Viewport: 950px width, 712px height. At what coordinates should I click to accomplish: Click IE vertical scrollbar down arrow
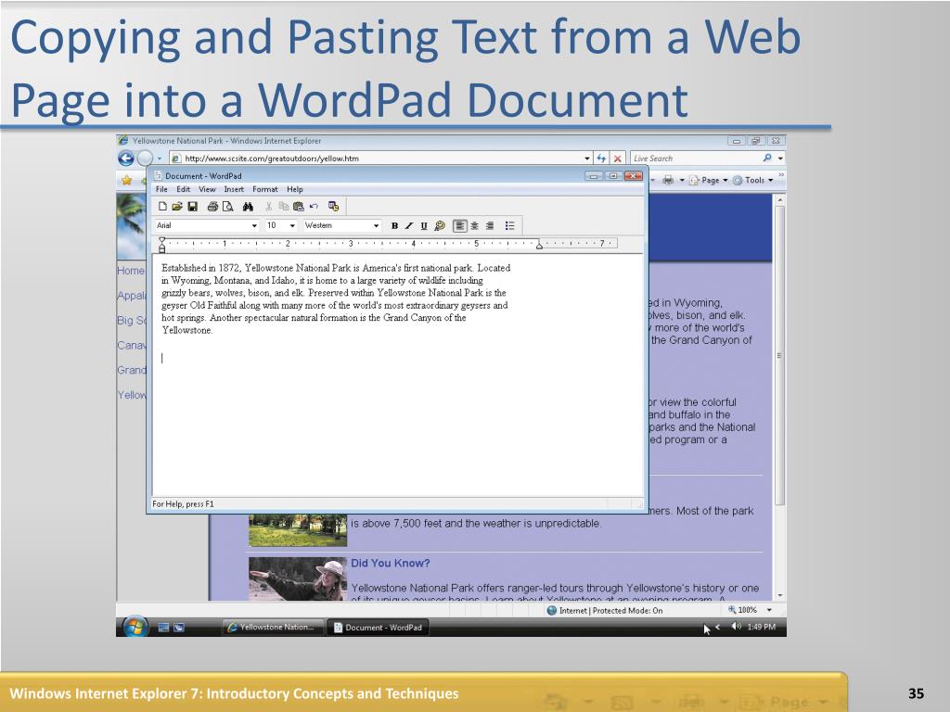[780, 596]
